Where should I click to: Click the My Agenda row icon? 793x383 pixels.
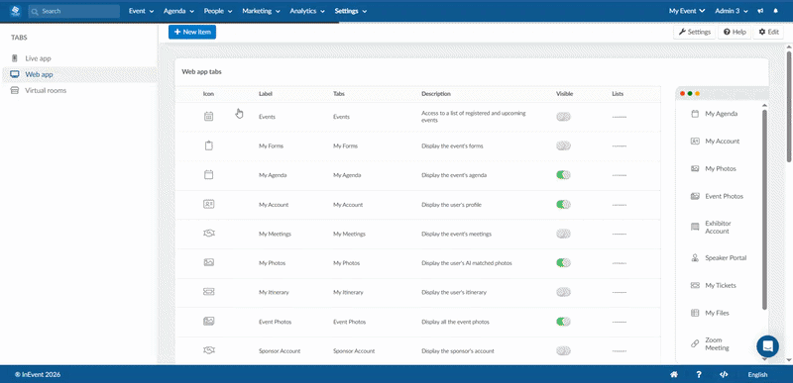click(208, 175)
